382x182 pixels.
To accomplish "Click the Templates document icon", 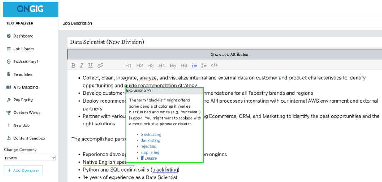I will (8, 74).
